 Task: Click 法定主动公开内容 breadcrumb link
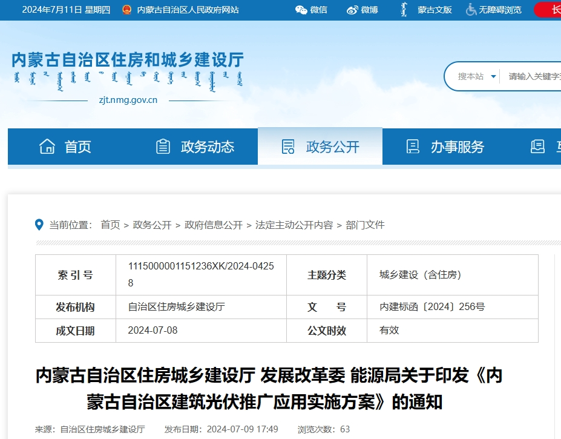click(x=294, y=225)
